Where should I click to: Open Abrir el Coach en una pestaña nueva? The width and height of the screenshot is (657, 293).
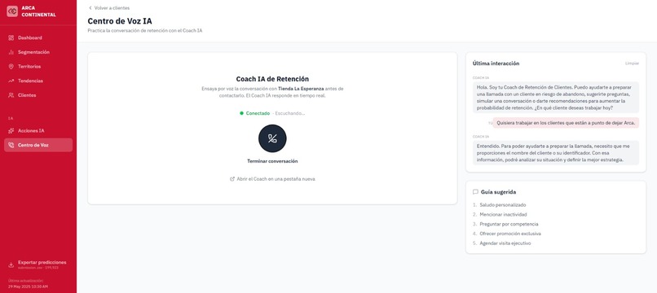click(x=272, y=179)
